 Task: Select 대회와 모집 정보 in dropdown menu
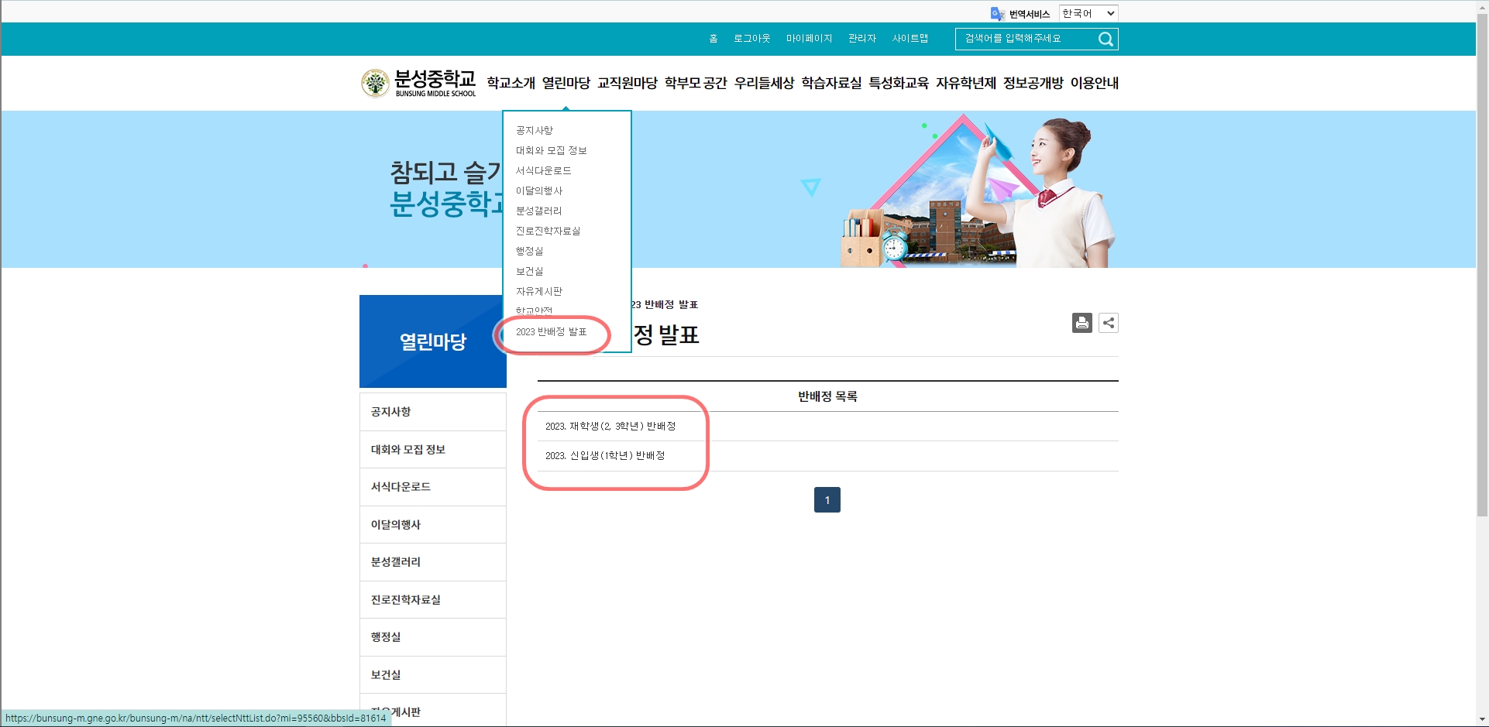(551, 150)
